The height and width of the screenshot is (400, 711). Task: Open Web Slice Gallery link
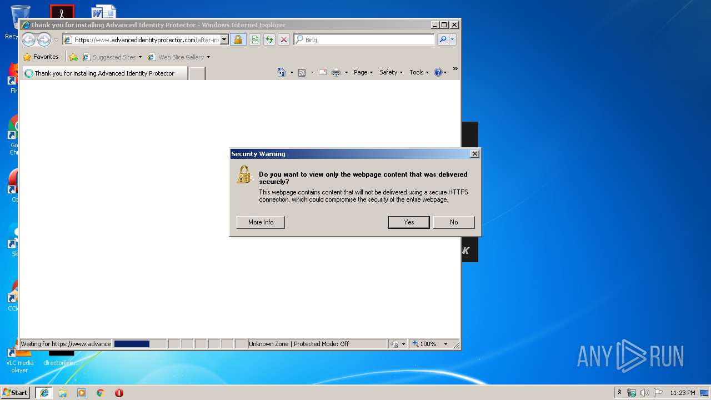(x=176, y=57)
